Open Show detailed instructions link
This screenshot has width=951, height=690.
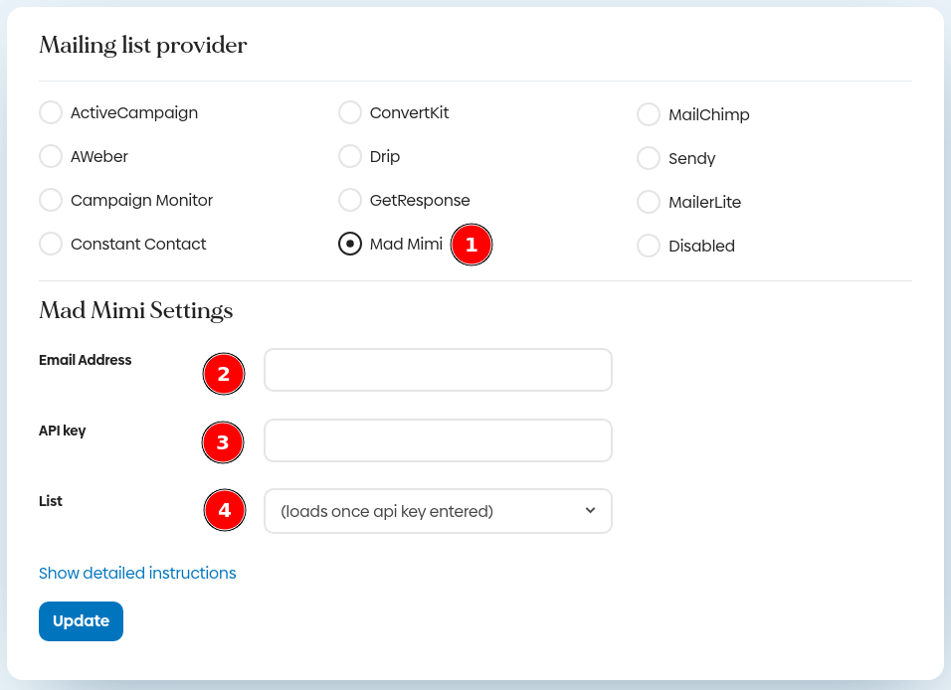pos(137,573)
